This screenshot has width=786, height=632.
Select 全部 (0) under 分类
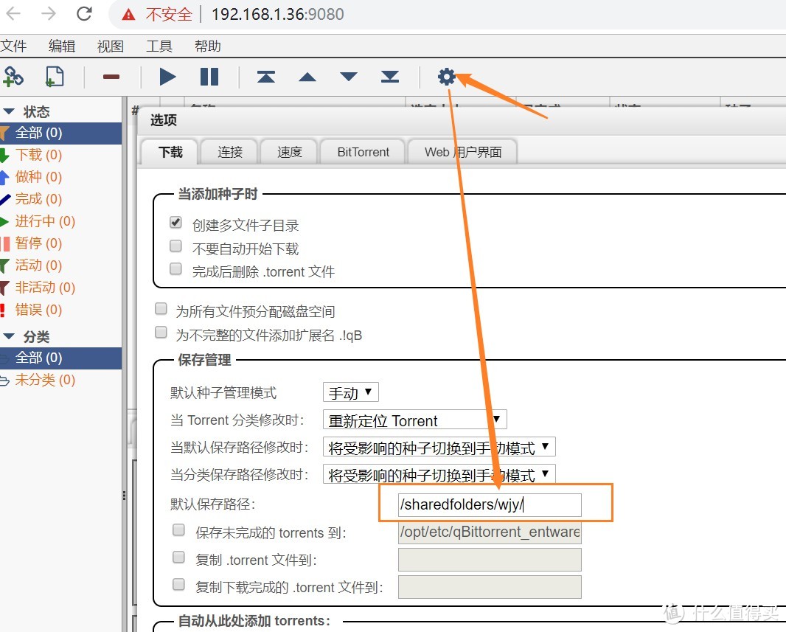[60, 358]
